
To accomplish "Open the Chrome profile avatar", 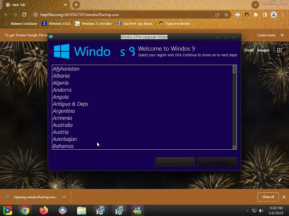I will point(274,15).
